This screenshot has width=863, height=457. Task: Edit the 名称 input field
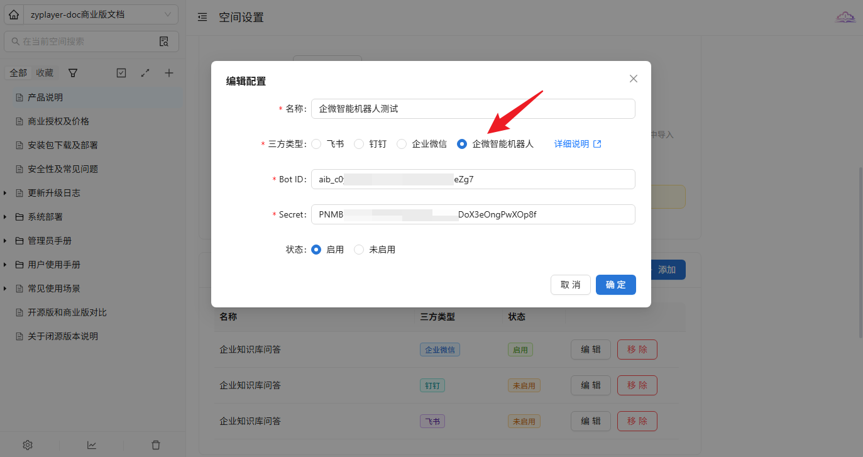(473, 109)
